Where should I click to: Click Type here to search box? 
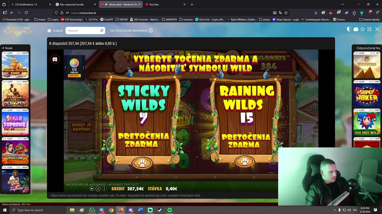pyautogui.click(x=39, y=210)
